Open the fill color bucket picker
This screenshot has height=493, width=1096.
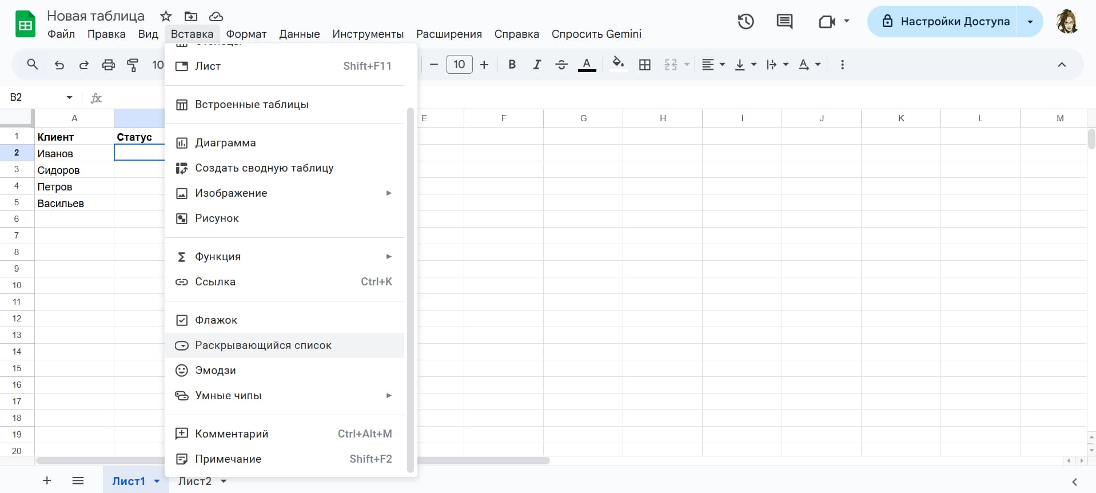[617, 65]
